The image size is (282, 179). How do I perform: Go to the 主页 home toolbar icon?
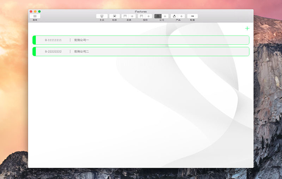point(102,16)
